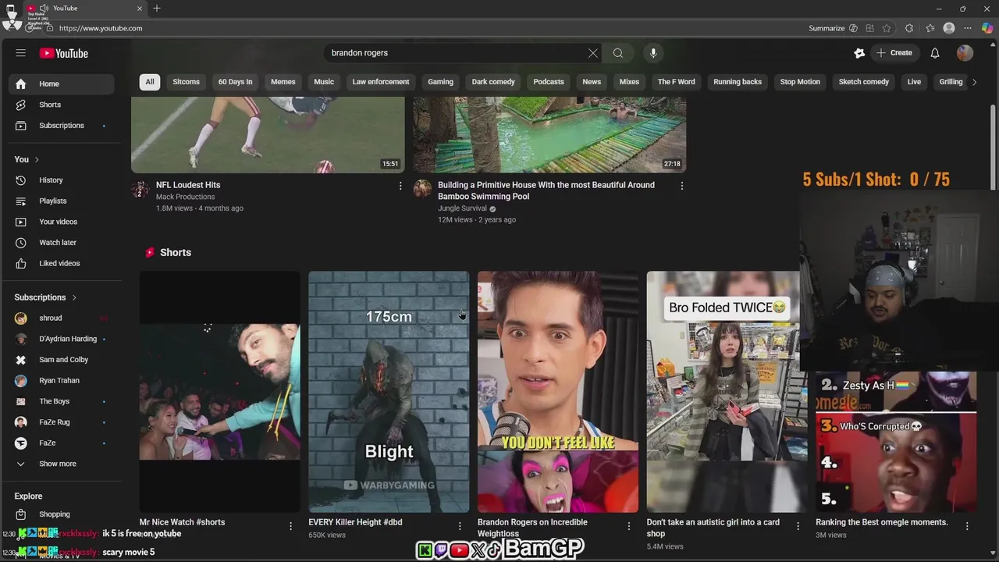Open options for Bamboo Swimming Pool video
Image resolution: width=999 pixels, height=562 pixels.
click(x=682, y=186)
